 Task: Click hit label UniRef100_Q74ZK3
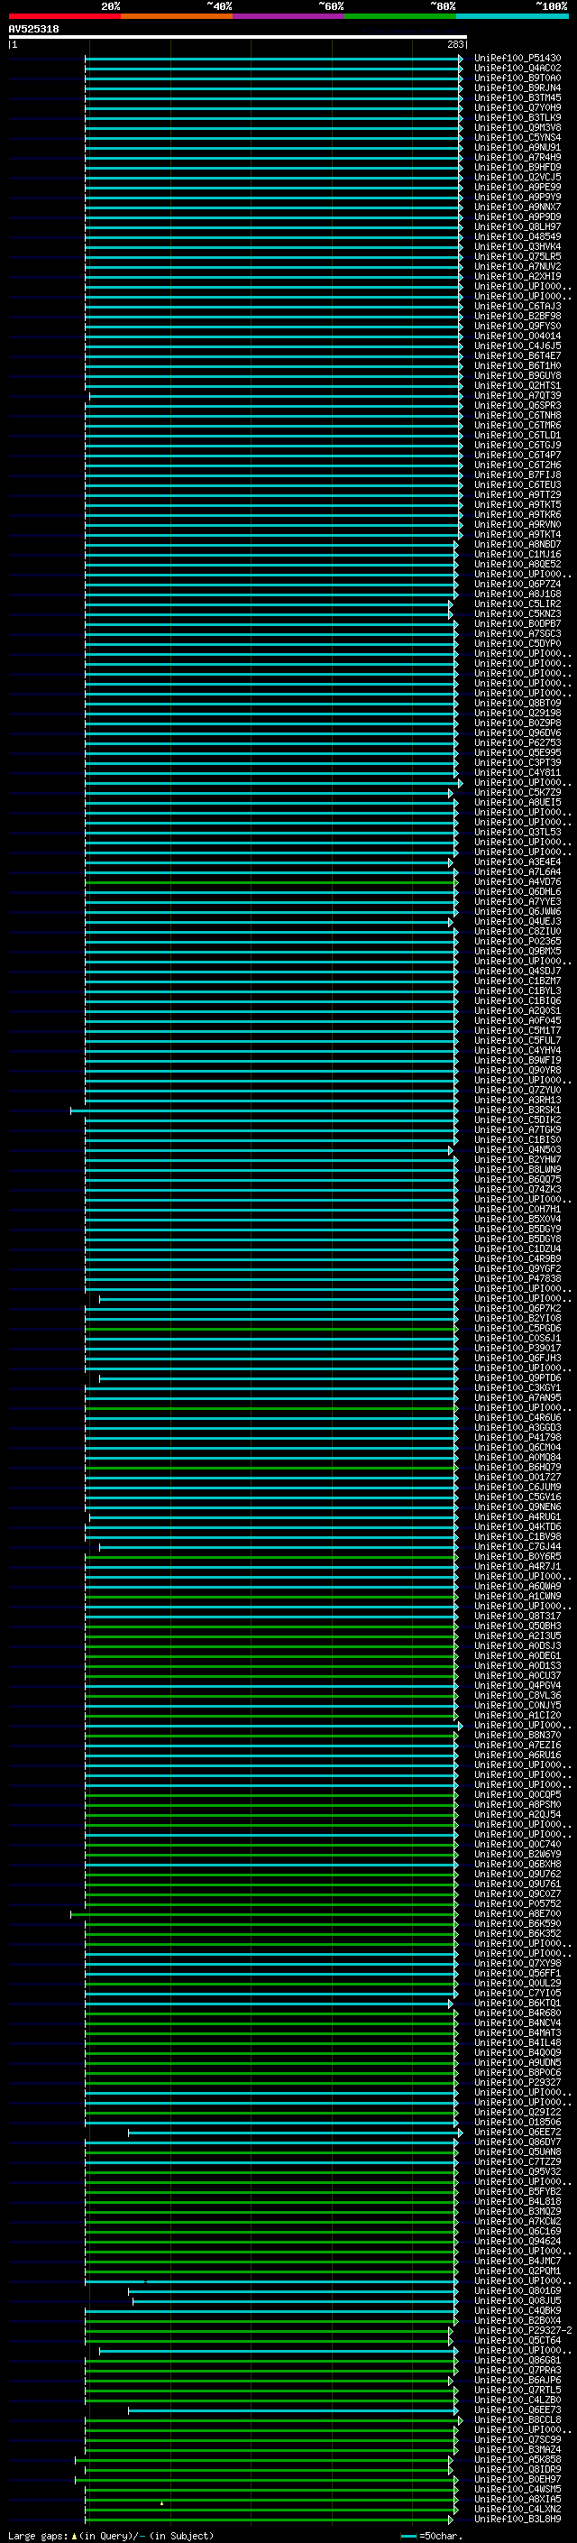click(517, 1190)
